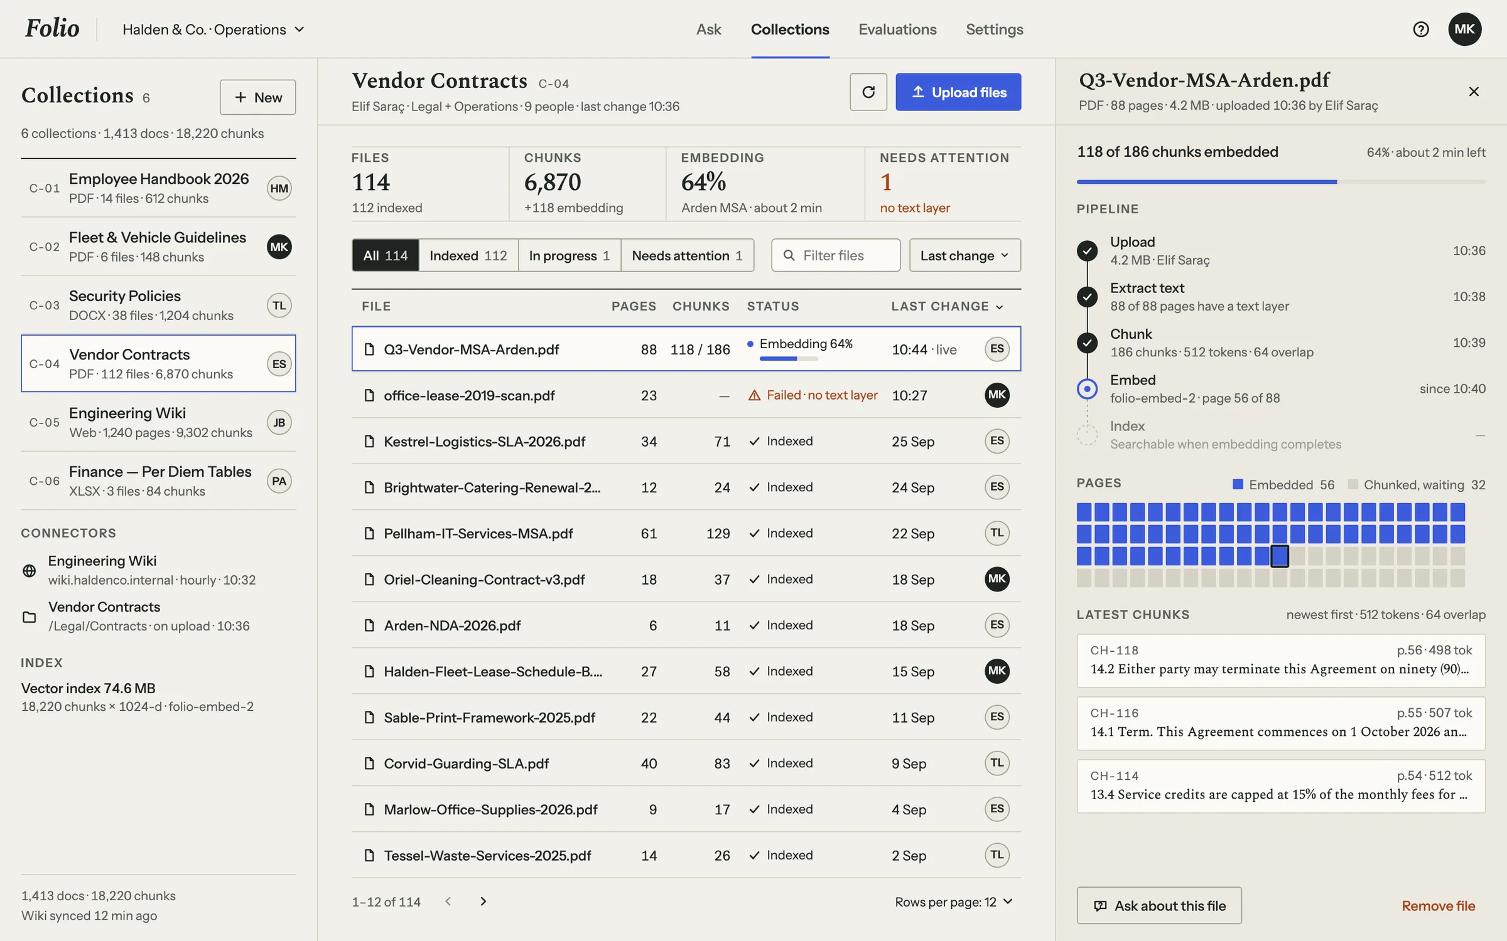
Task: Click the chunks embedded progress bar in detail panel
Action: (1281, 182)
